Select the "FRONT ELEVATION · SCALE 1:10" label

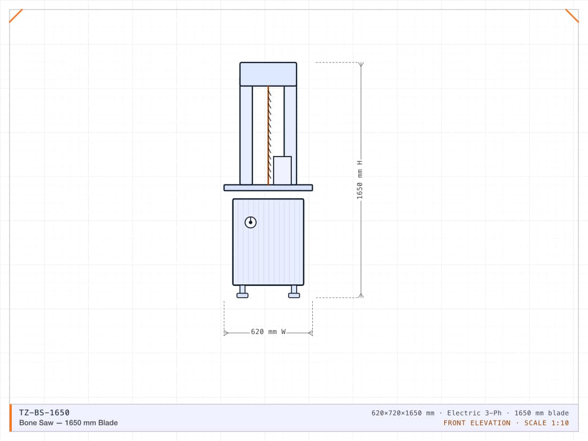(506, 423)
